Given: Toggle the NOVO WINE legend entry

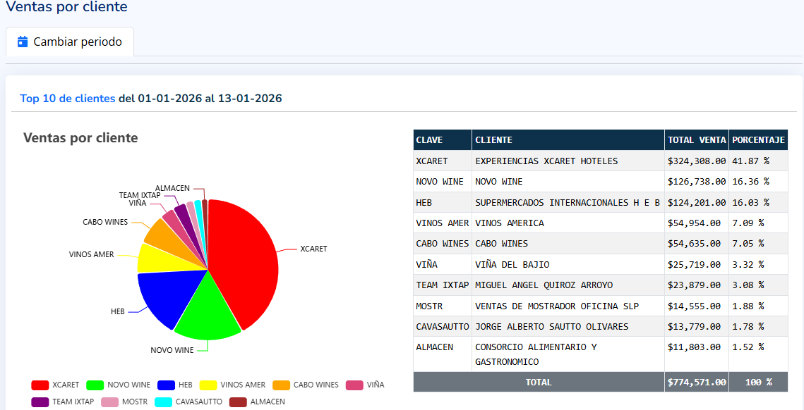Looking at the screenshot, I should click(122, 385).
